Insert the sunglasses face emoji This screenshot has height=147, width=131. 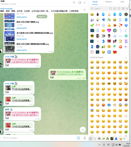(x=109, y=83)
